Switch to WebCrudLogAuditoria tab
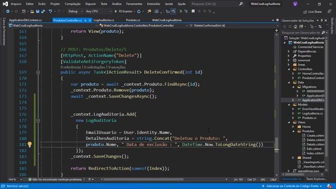 pos(167,20)
